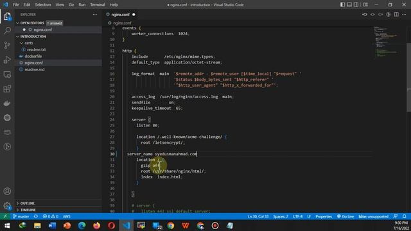Image resolution: width=411 pixels, height=231 pixels.
Task: Change end of line sequence LF
Action: [309, 216]
